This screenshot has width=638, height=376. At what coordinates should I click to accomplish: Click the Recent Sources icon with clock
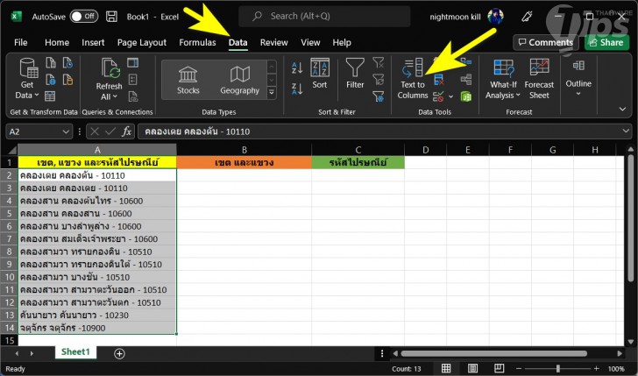[67, 63]
